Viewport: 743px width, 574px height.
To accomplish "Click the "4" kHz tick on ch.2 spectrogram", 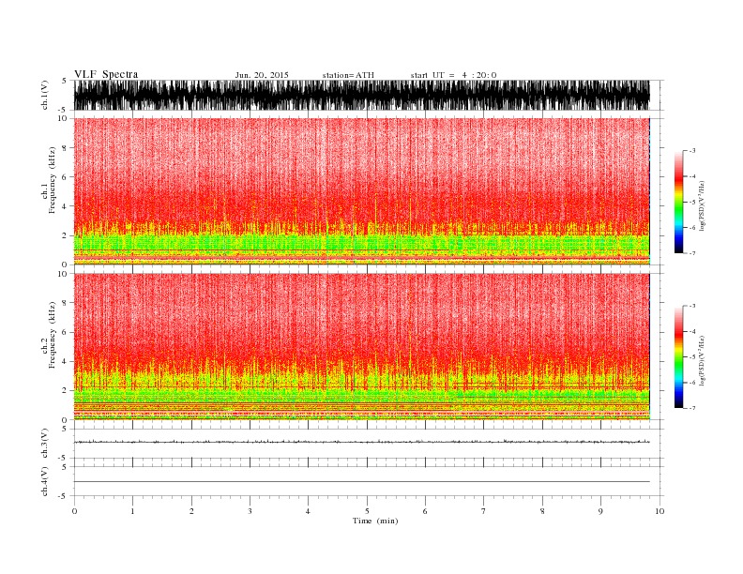I will 65,362.
